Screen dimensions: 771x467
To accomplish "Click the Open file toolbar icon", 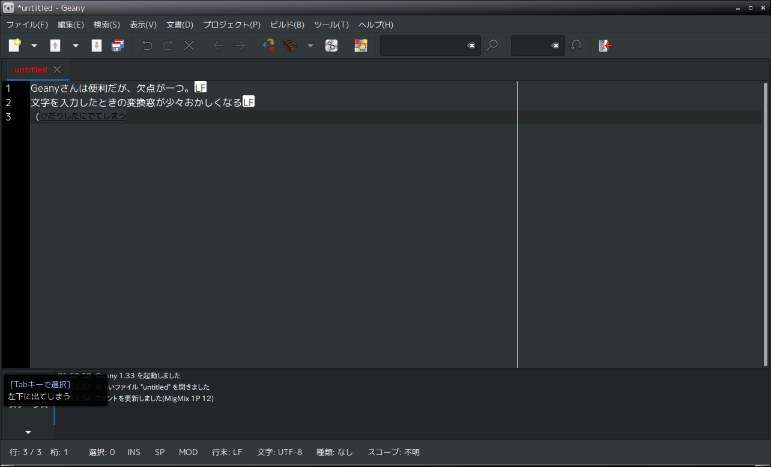I will click(x=55, y=46).
